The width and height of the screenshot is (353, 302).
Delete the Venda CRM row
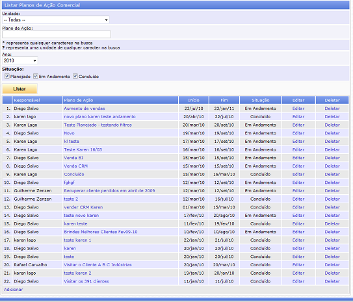(x=332, y=166)
